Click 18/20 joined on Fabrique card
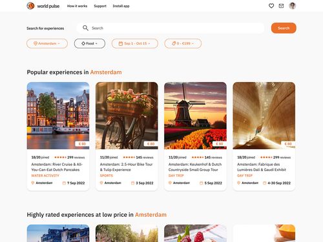Image resolution: width=323 pixels, height=242 pixels. pos(246,157)
